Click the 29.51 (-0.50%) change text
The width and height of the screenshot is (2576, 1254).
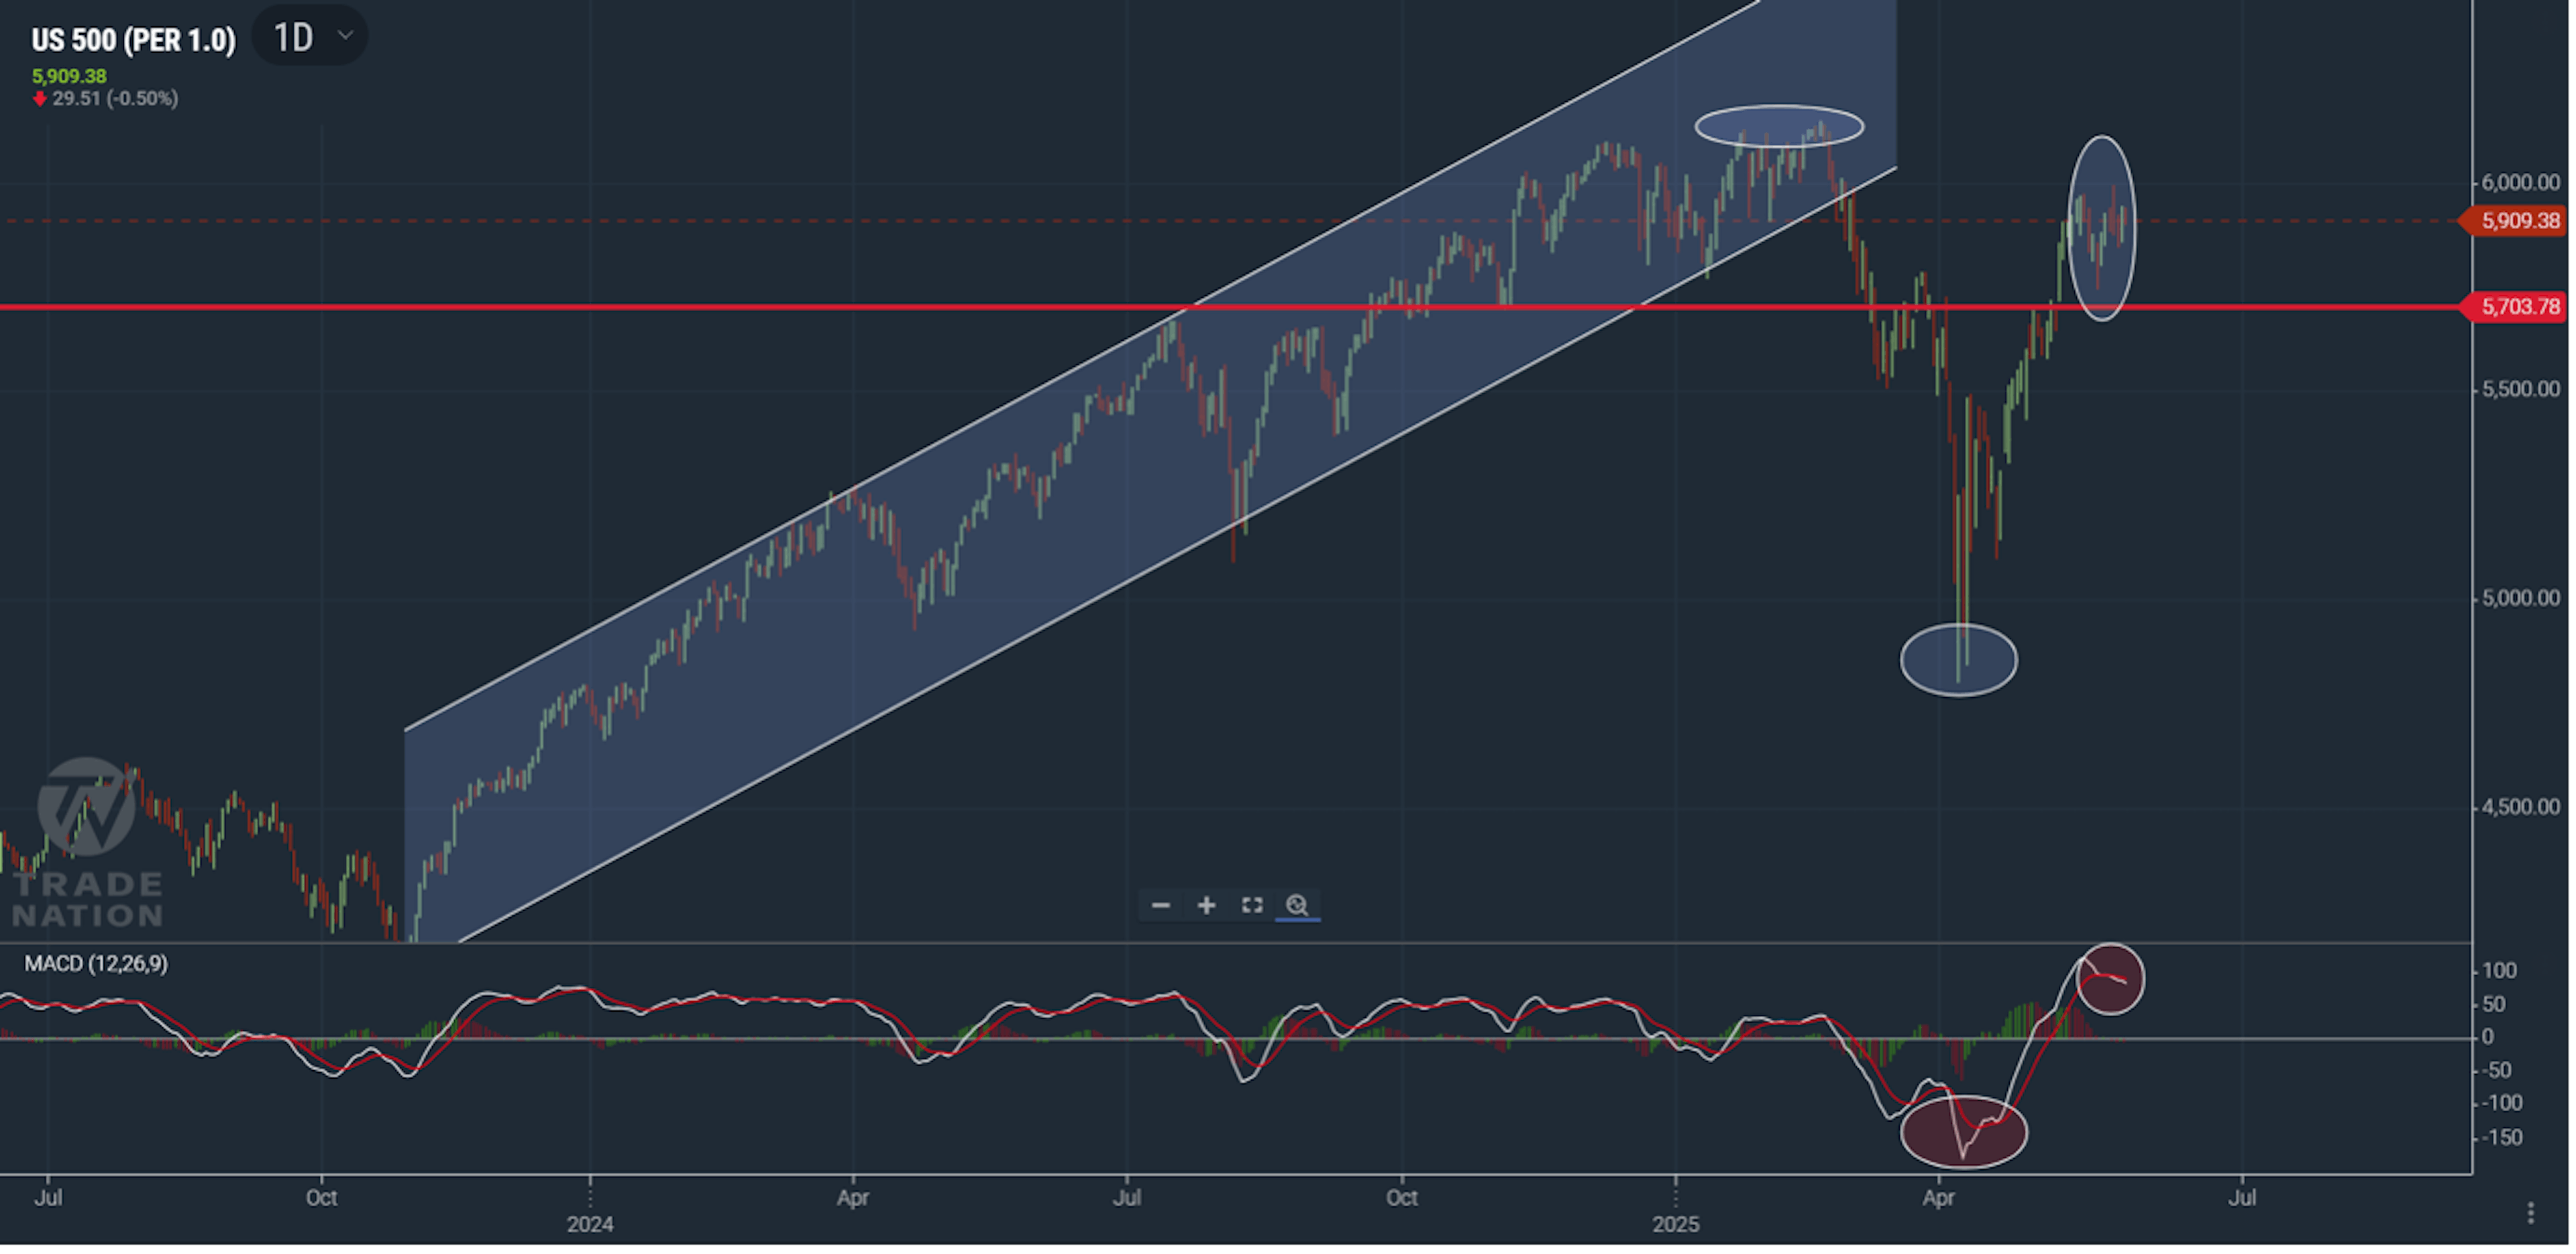pyautogui.click(x=115, y=99)
